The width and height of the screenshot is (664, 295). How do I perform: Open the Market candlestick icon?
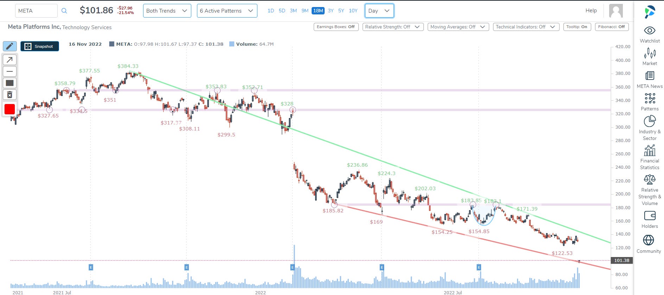pyautogui.click(x=650, y=53)
